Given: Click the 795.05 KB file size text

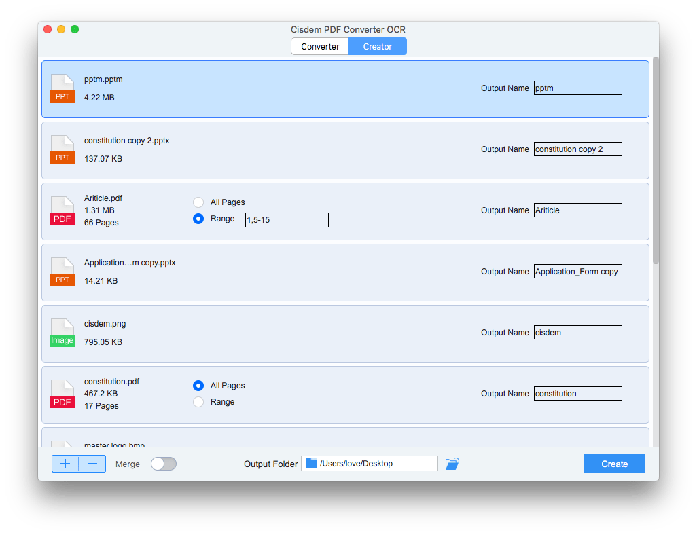Looking at the screenshot, I should point(103,342).
